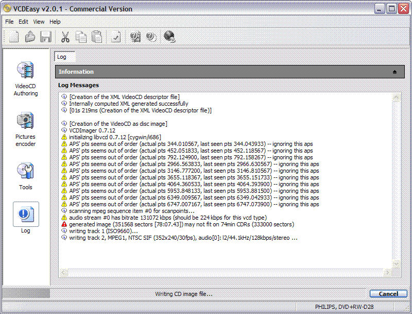Image resolution: width=412 pixels, height=314 pixels.
Task: Click red error icon for generated image
Action: click(64, 224)
